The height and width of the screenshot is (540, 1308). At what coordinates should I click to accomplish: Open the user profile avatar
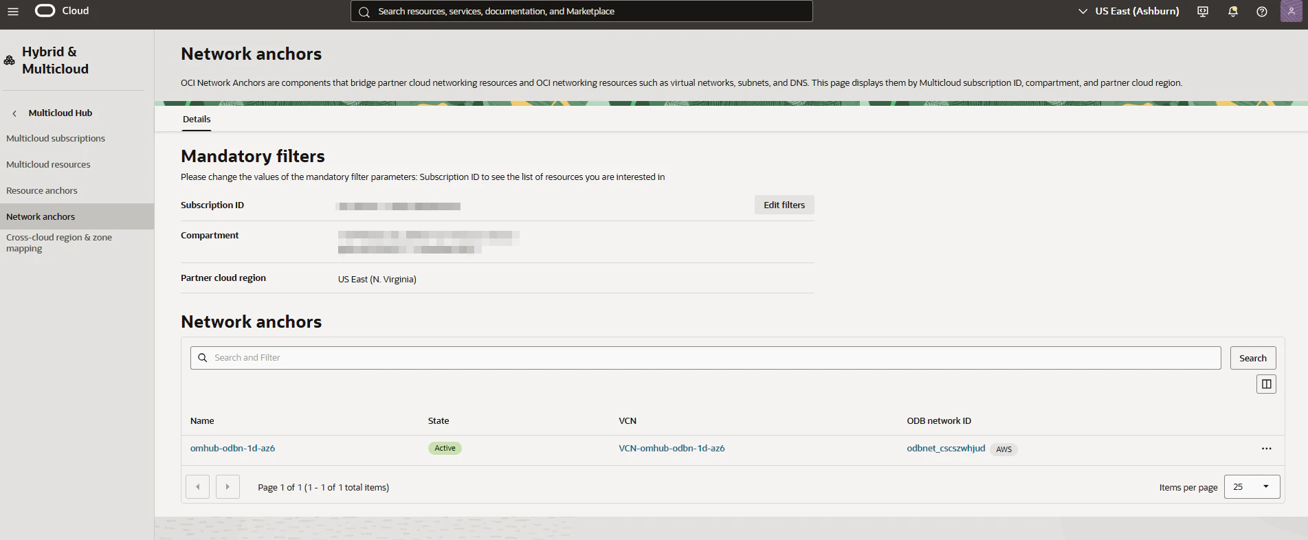coord(1291,11)
